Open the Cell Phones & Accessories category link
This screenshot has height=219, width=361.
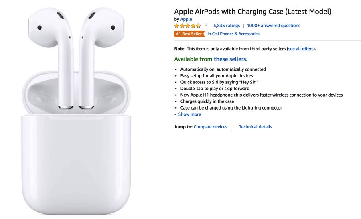pyautogui.click(x=233, y=34)
